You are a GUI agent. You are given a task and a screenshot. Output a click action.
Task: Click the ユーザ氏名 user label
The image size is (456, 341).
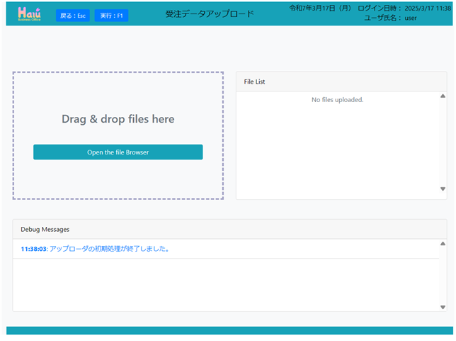point(390,18)
